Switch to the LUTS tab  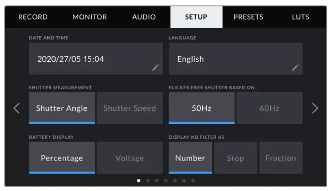[x=300, y=17]
